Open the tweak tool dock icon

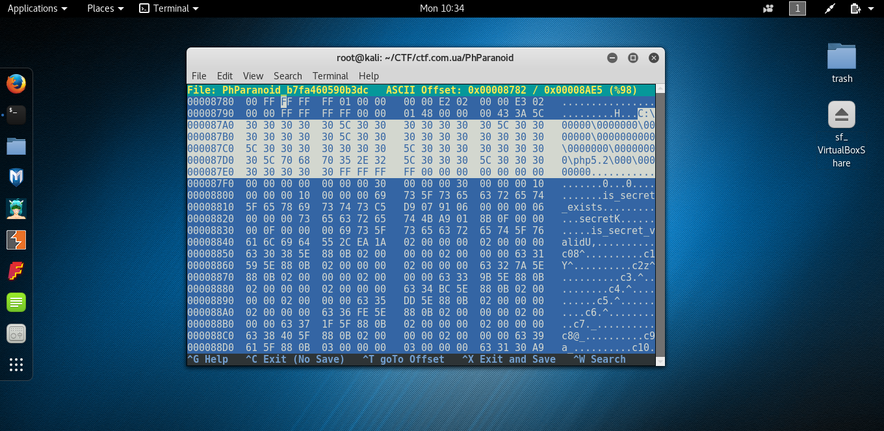point(16,333)
